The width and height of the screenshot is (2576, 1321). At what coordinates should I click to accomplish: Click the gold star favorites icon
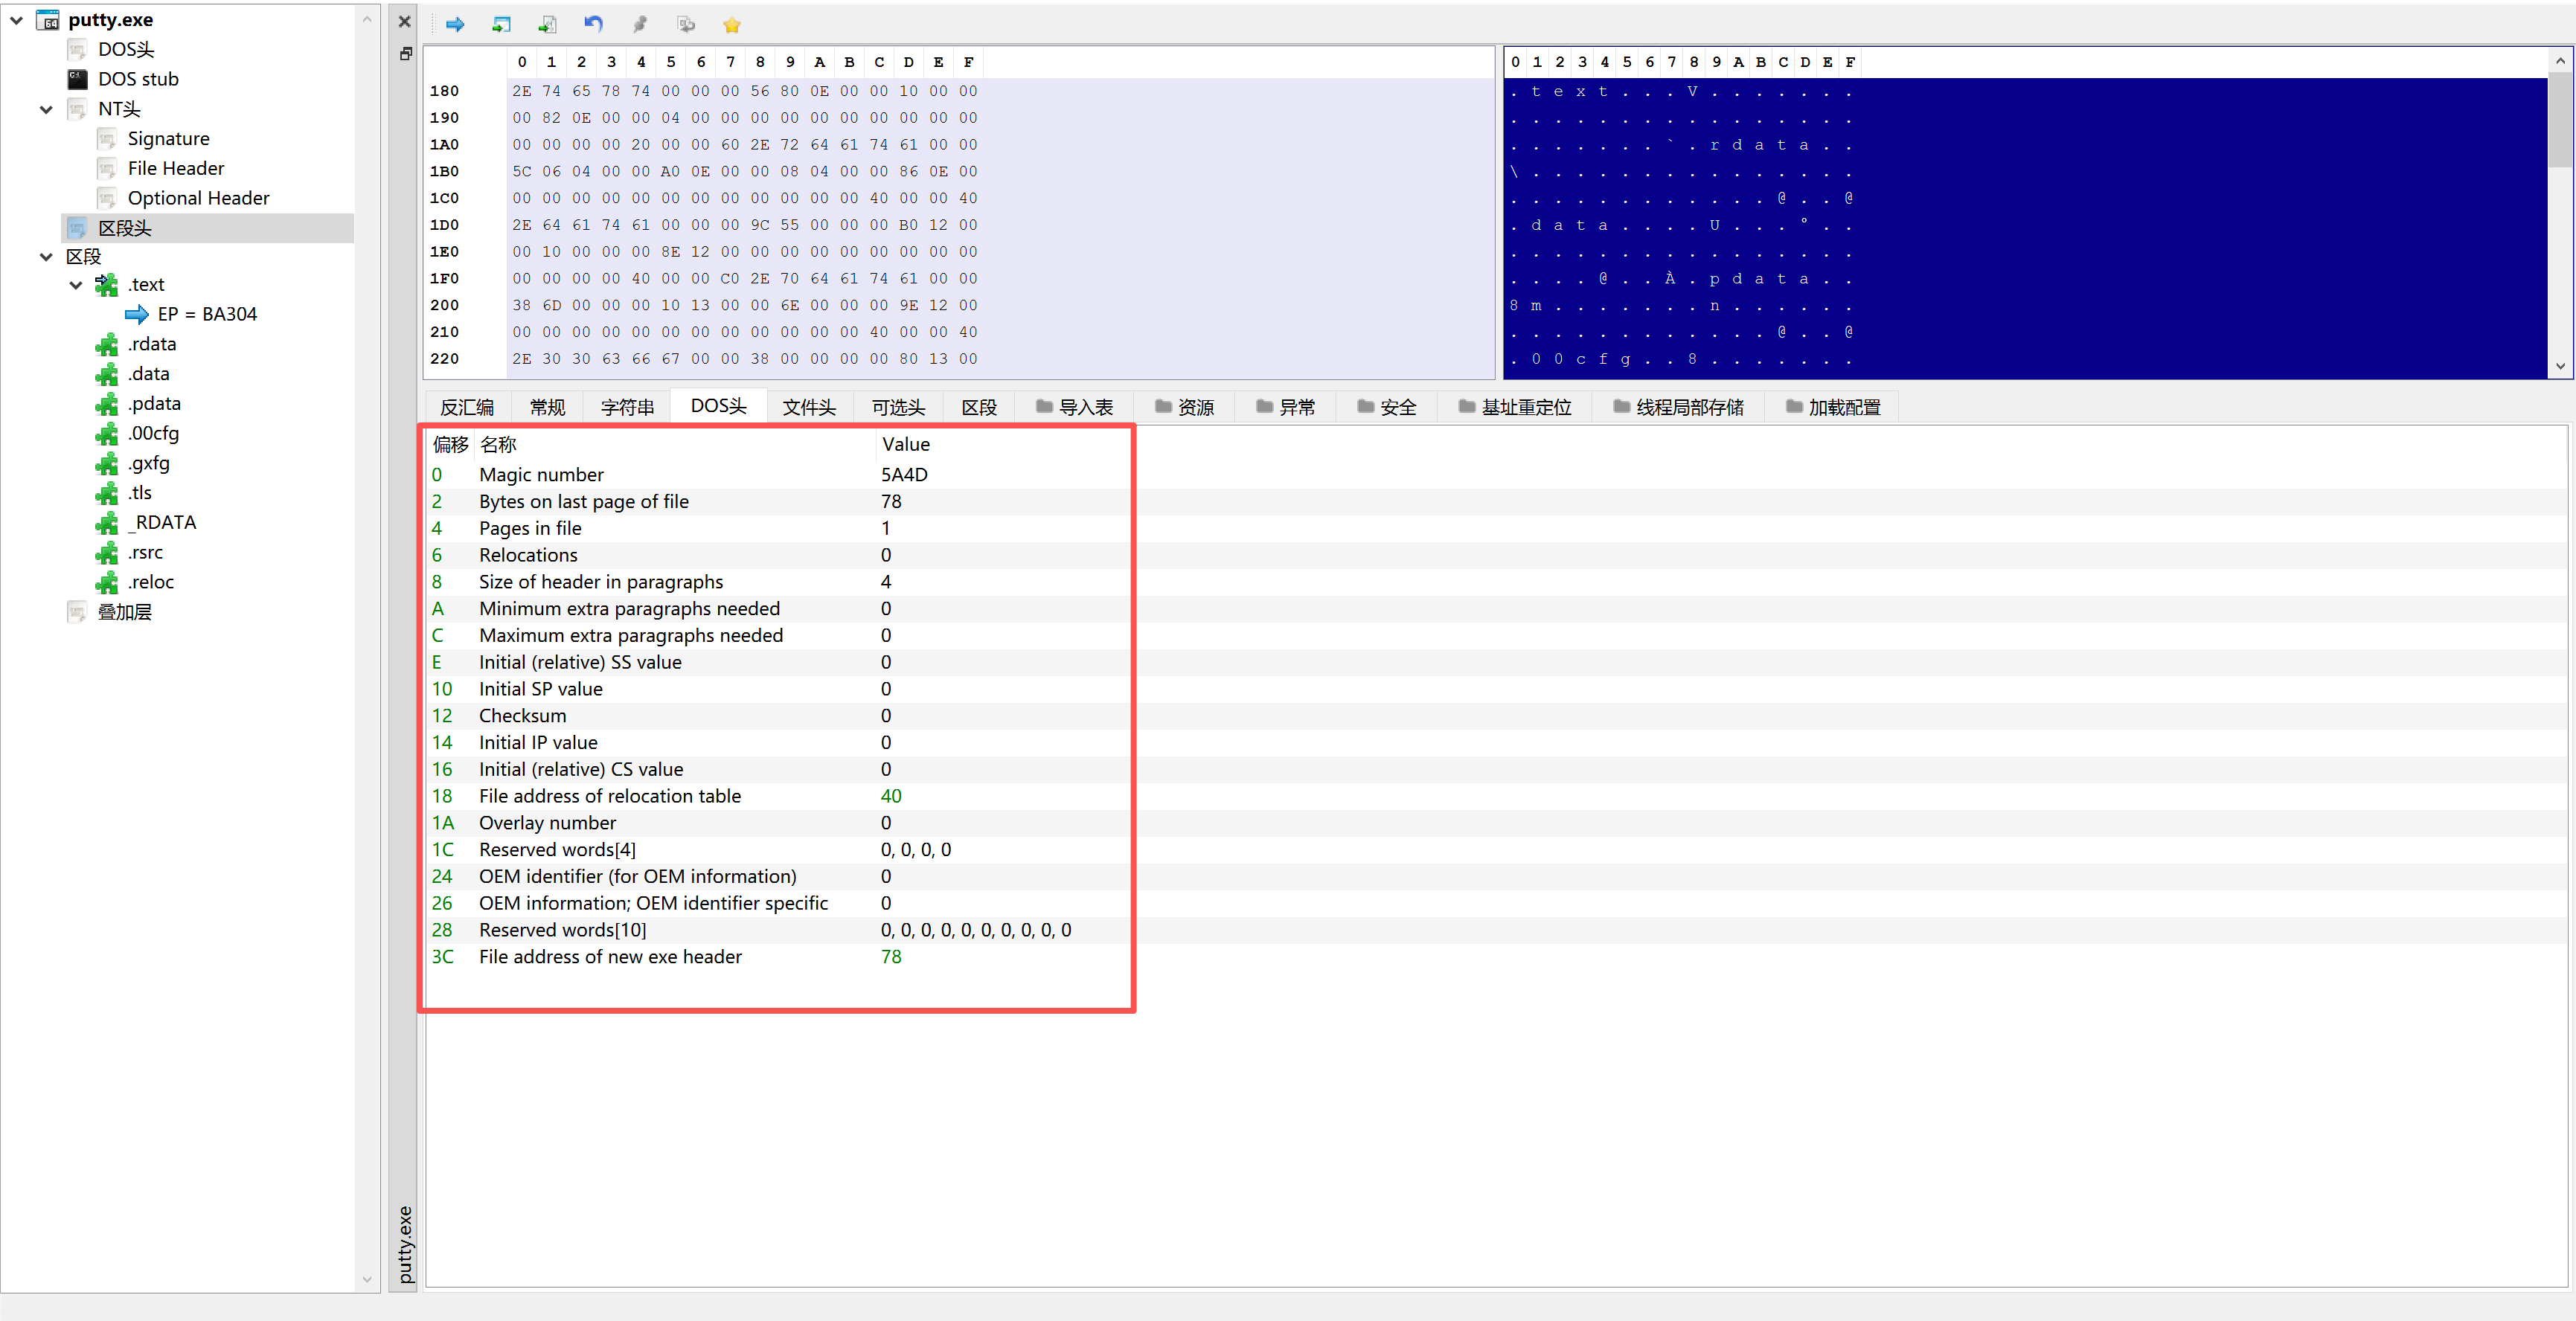[x=732, y=25]
